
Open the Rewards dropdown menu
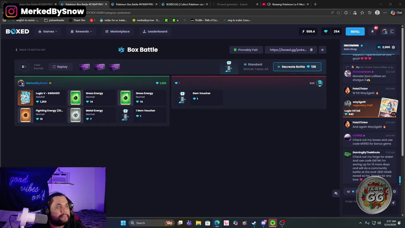[81, 31]
